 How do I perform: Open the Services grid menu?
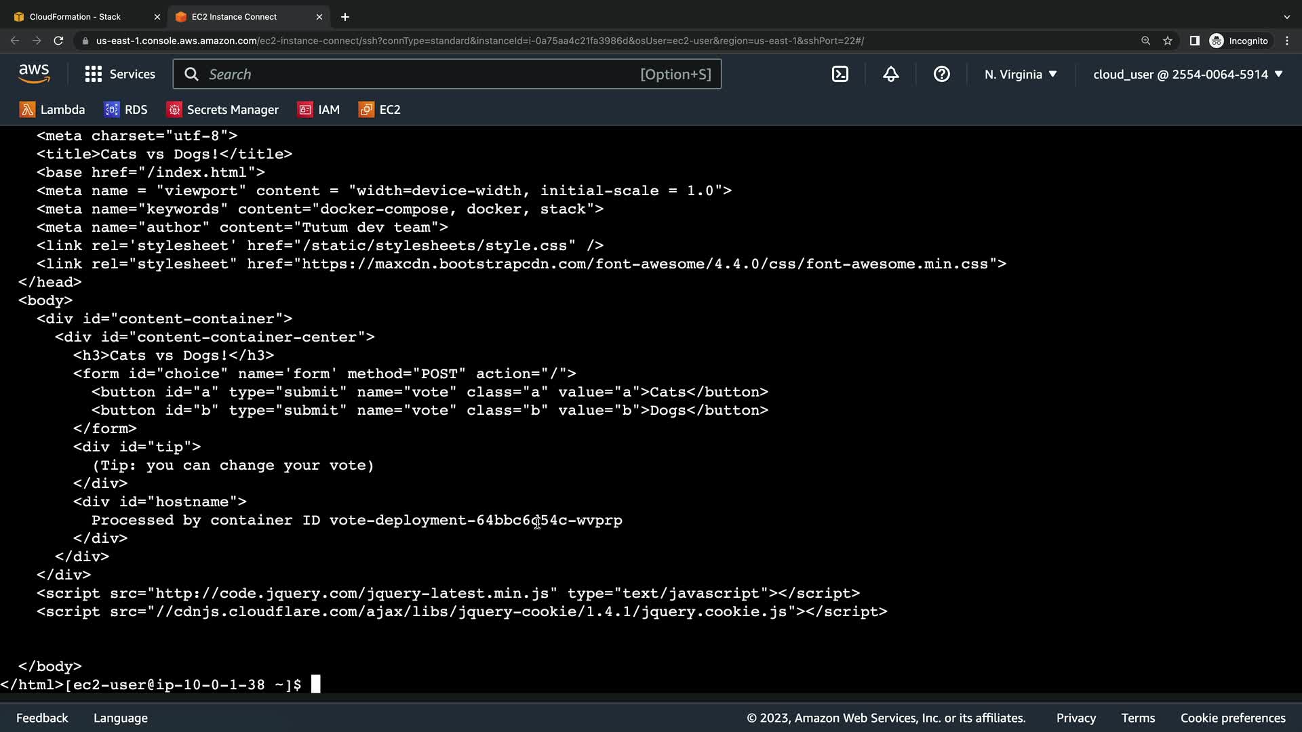point(120,75)
